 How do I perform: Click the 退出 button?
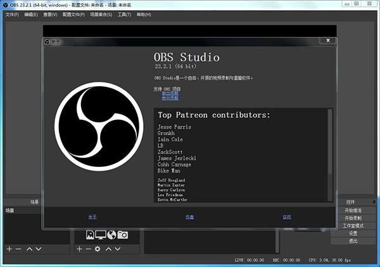[353, 241]
